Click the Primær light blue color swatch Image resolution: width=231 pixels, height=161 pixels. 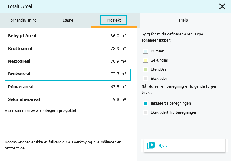pos(146,51)
